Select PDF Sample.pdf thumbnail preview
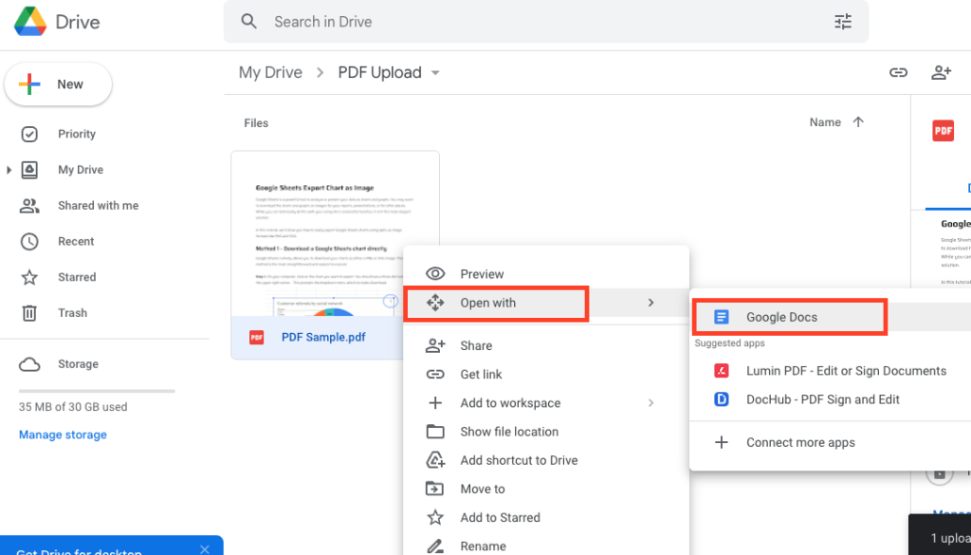 335,234
